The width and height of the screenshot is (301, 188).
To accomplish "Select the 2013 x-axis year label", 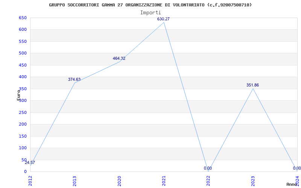I will [74, 181].
